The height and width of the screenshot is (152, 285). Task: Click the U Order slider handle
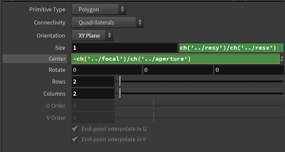pos(154,105)
